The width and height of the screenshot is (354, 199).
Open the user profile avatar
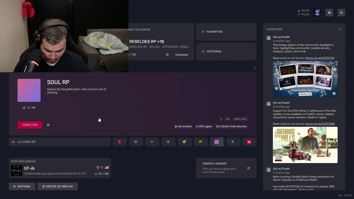[317, 13]
